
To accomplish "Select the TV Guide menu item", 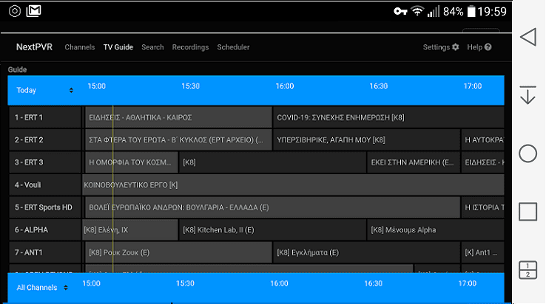I will (x=118, y=47).
